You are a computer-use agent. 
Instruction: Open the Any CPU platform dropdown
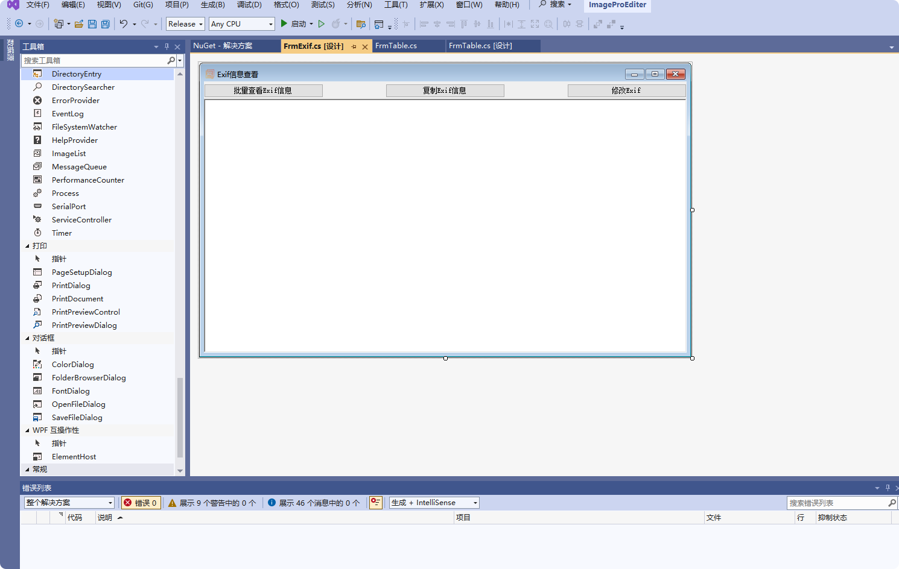[x=241, y=24]
